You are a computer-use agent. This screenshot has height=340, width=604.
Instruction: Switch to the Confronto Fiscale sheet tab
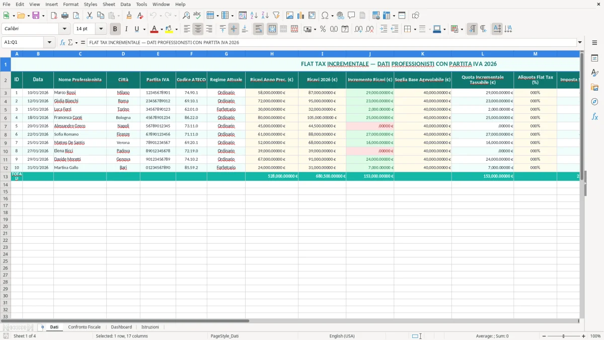point(85,327)
